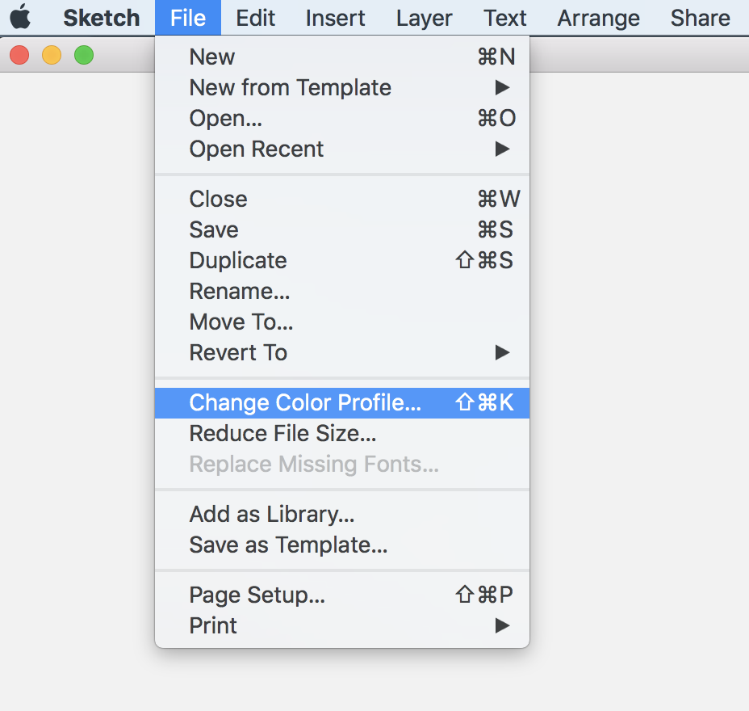Select Save in the File menu

click(342, 229)
